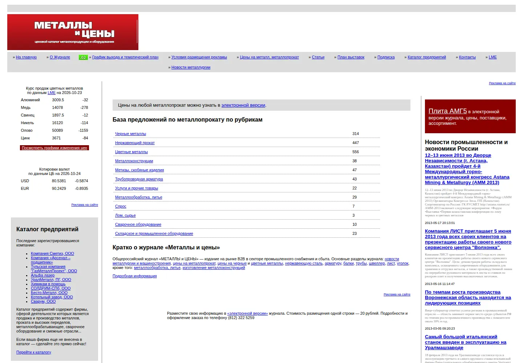Click Реклама на сайте link at top right
This screenshot has width=523, height=363.
click(502, 83)
